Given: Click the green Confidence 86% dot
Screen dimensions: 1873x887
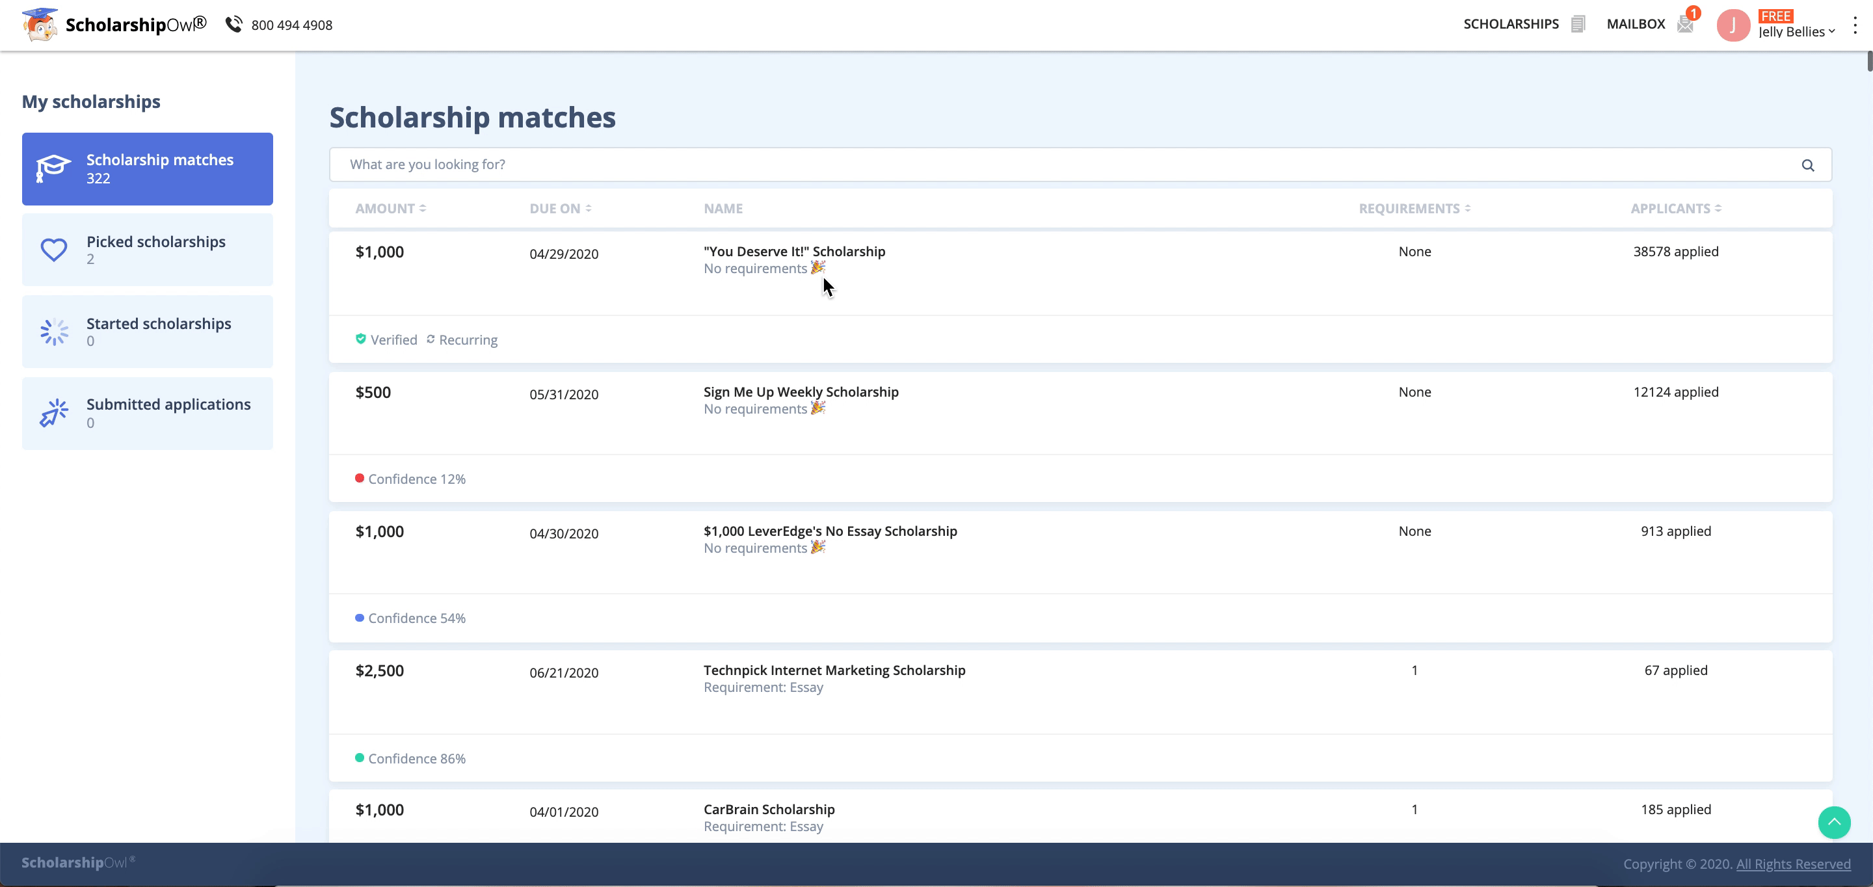Looking at the screenshot, I should coord(359,758).
